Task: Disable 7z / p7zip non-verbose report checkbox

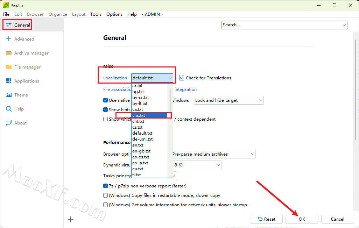Action: coord(106,186)
